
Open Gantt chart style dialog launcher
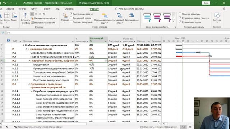click(175, 27)
